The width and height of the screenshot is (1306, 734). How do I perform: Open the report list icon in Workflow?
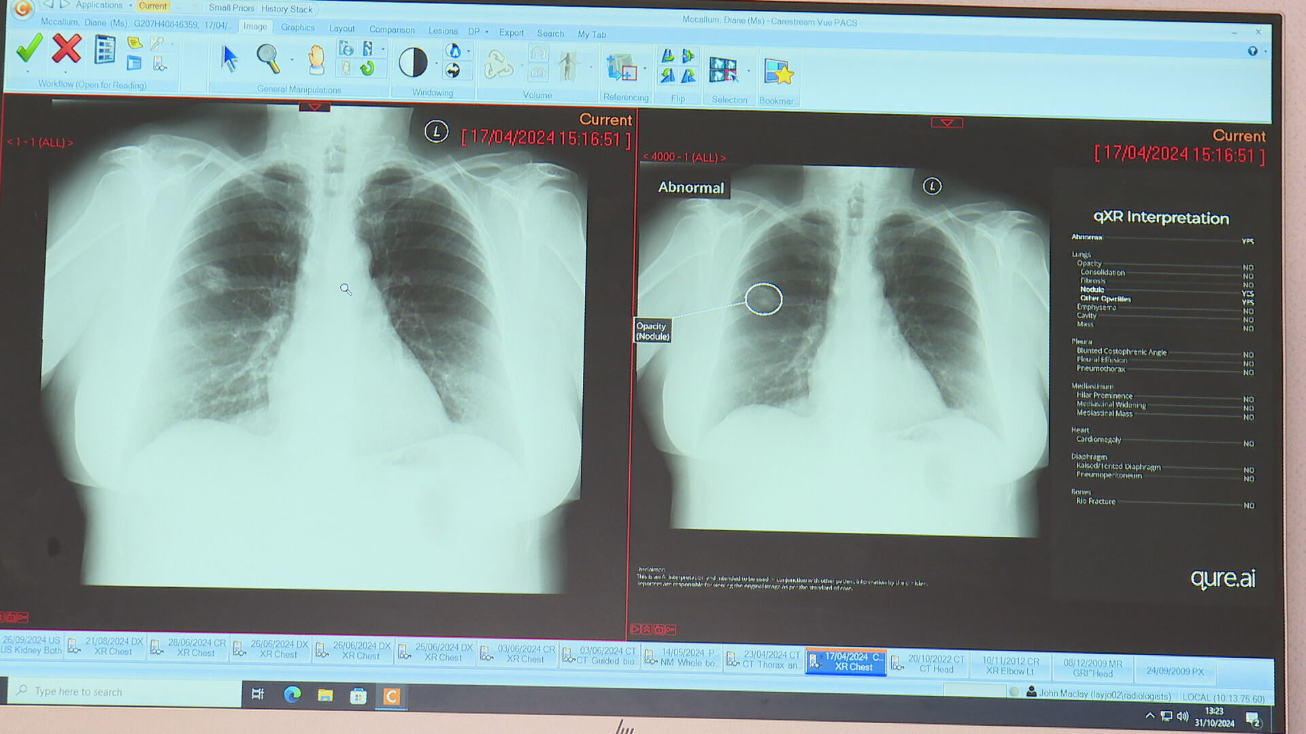coord(105,50)
